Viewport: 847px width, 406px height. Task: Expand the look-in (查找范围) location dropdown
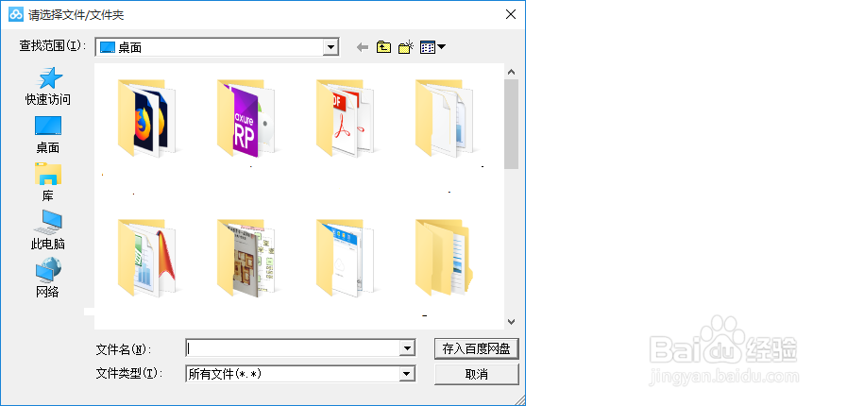(330, 47)
